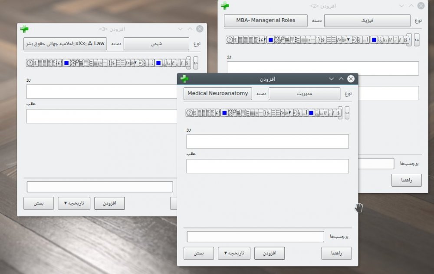The width and height of the screenshot is (434, 274).
Task: Click the راهنما help button in افزودن <2> window
Action: coord(406,180)
